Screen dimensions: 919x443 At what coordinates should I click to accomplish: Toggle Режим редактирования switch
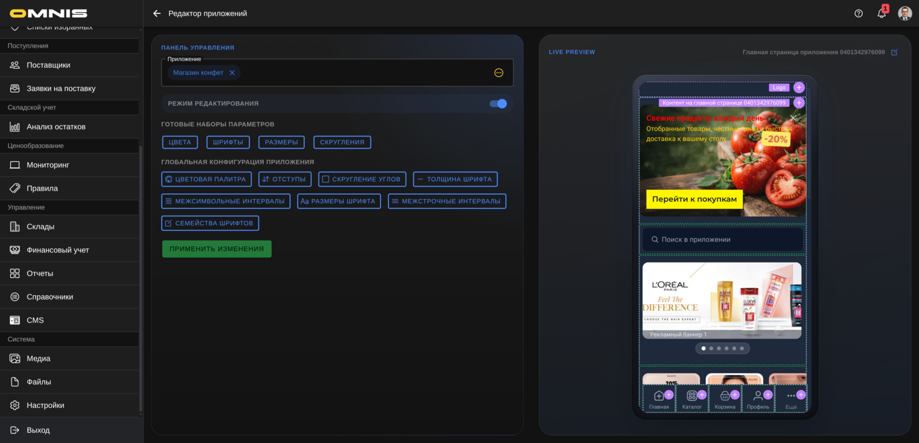coord(498,103)
